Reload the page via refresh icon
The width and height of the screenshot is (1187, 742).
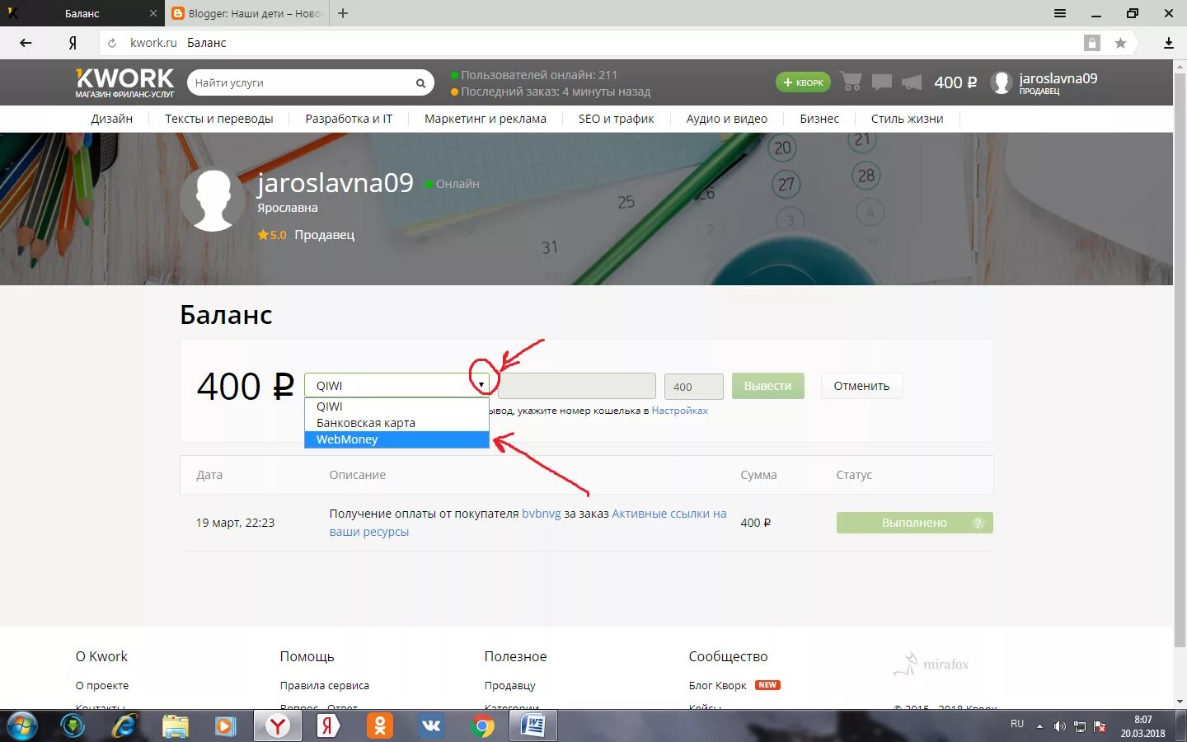click(x=112, y=43)
